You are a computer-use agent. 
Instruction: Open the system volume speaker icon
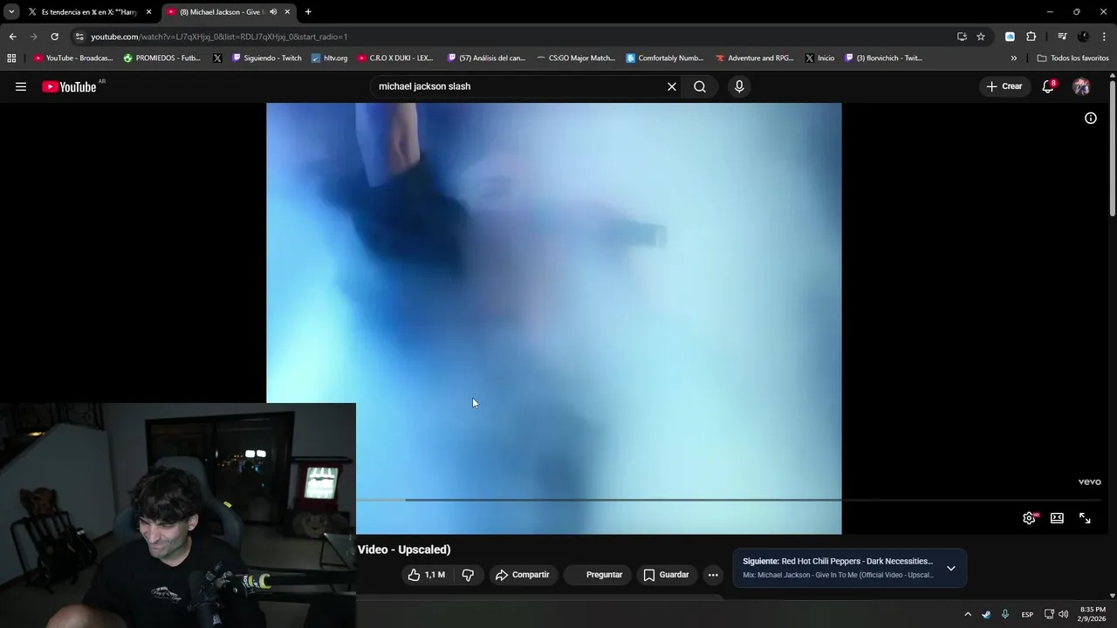[x=1063, y=614]
